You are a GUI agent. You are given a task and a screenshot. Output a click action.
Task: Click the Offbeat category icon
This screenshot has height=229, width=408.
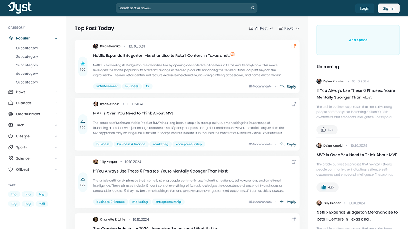(x=11, y=169)
